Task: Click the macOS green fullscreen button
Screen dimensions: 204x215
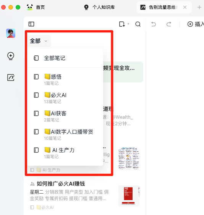Action: click(18, 7)
